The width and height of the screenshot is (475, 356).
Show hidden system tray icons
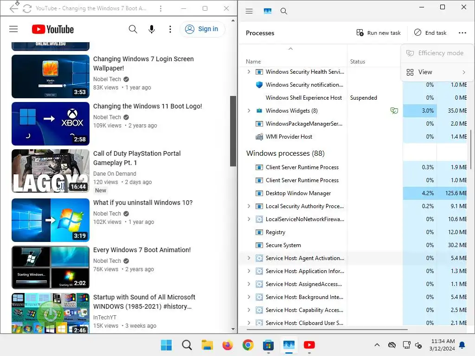click(x=377, y=345)
